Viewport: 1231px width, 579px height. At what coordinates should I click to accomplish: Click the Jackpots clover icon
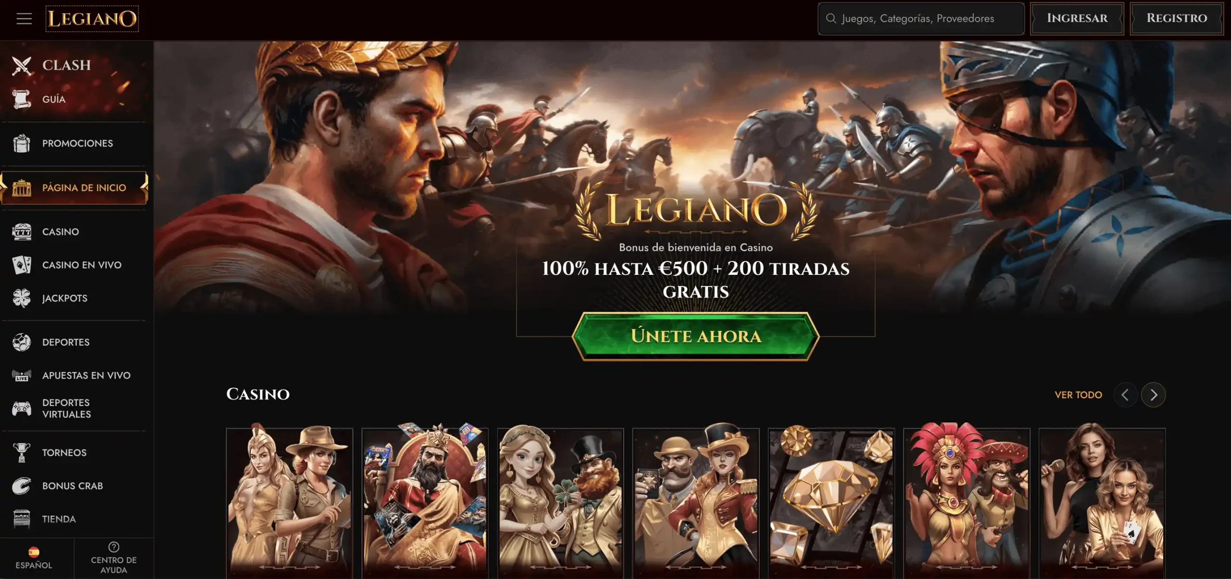[x=22, y=298]
